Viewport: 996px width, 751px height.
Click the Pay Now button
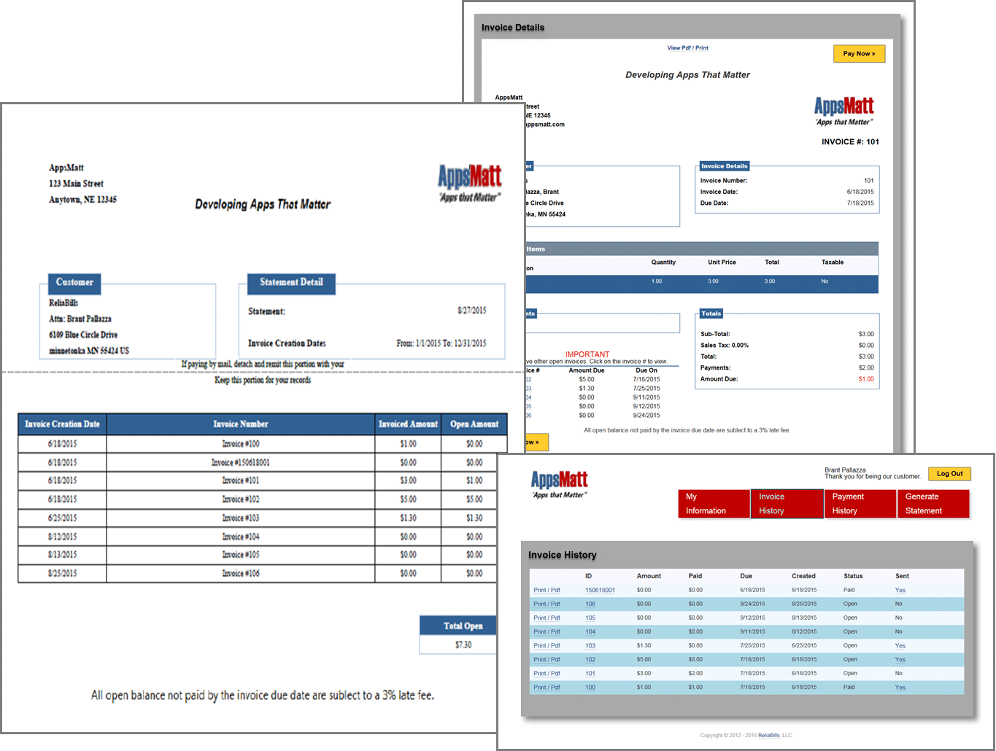click(x=858, y=53)
